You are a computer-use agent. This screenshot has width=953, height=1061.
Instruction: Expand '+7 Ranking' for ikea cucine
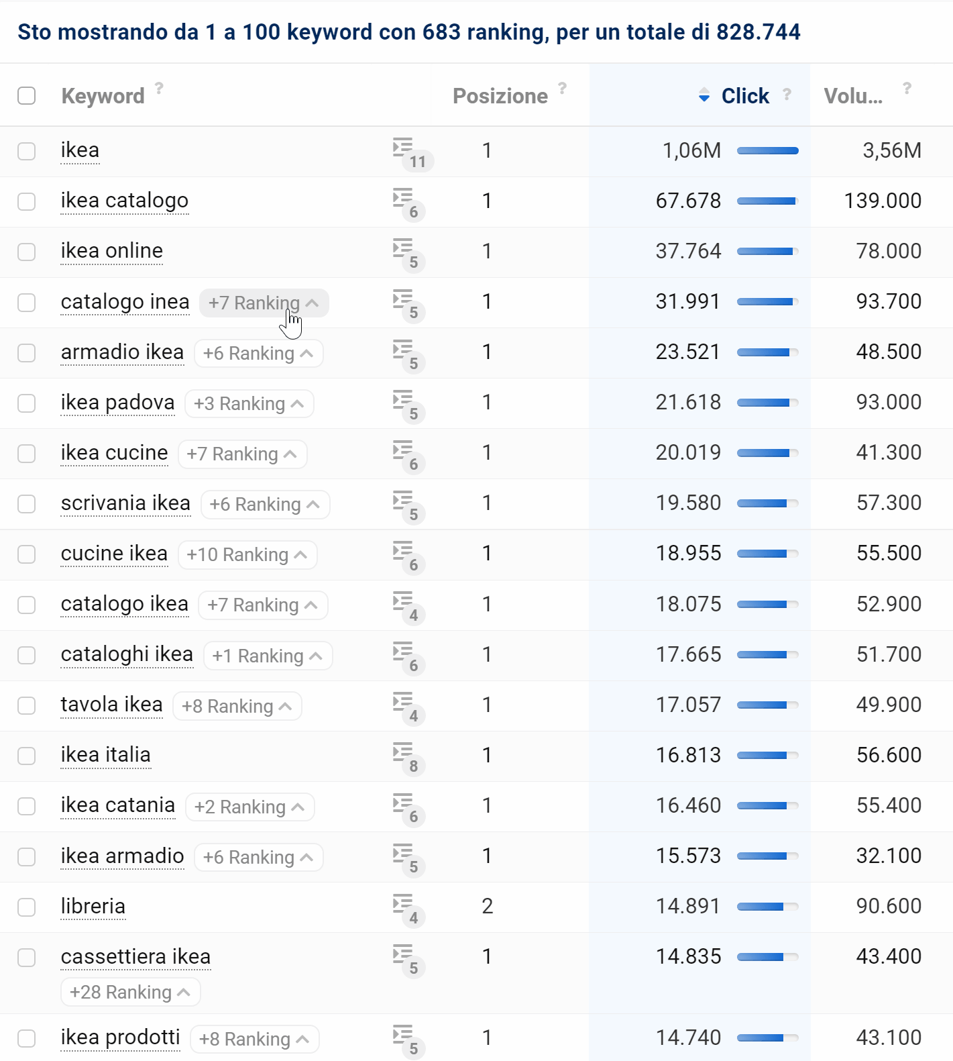coord(242,454)
